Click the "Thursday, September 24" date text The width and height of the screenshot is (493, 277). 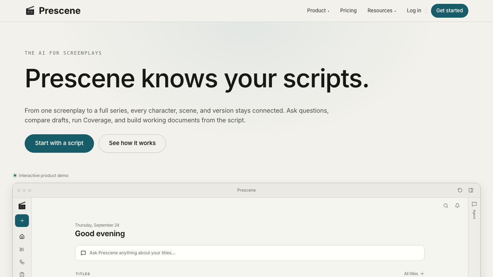[x=97, y=225]
